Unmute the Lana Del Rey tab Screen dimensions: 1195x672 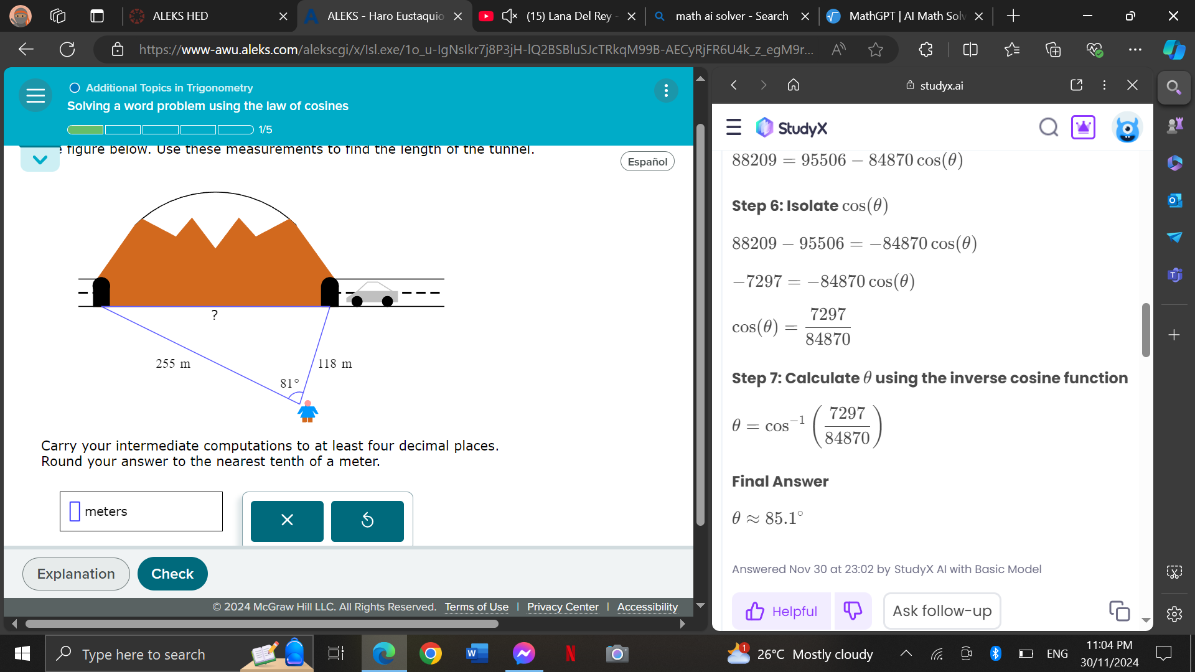point(509,16)
